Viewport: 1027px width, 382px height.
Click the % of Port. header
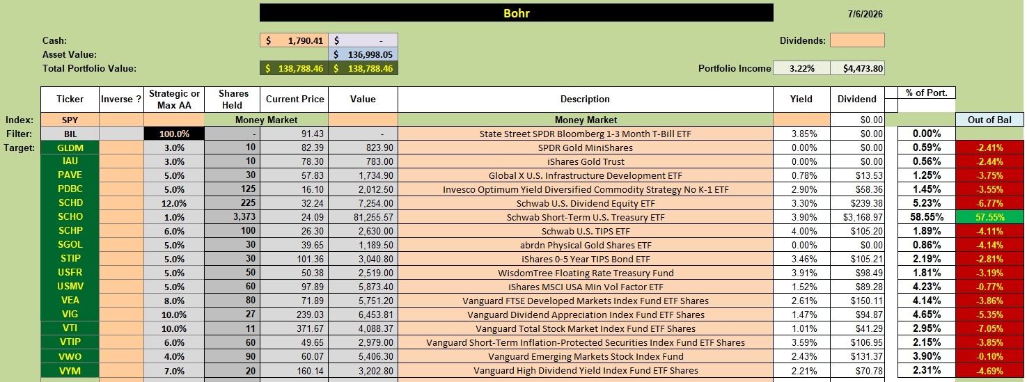pos(926,93)
